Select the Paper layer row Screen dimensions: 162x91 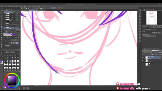(153, 64)
